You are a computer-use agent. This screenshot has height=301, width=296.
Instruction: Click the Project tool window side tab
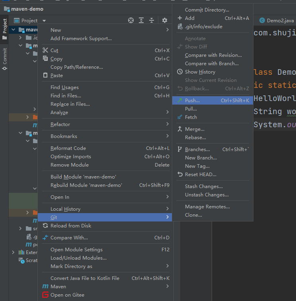click(4, 29)
